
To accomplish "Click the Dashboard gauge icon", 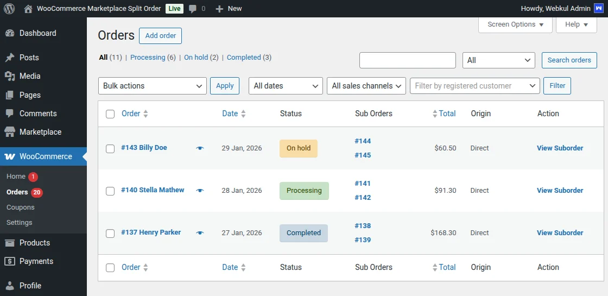I will pyautogui.click(x=10, y=33).
